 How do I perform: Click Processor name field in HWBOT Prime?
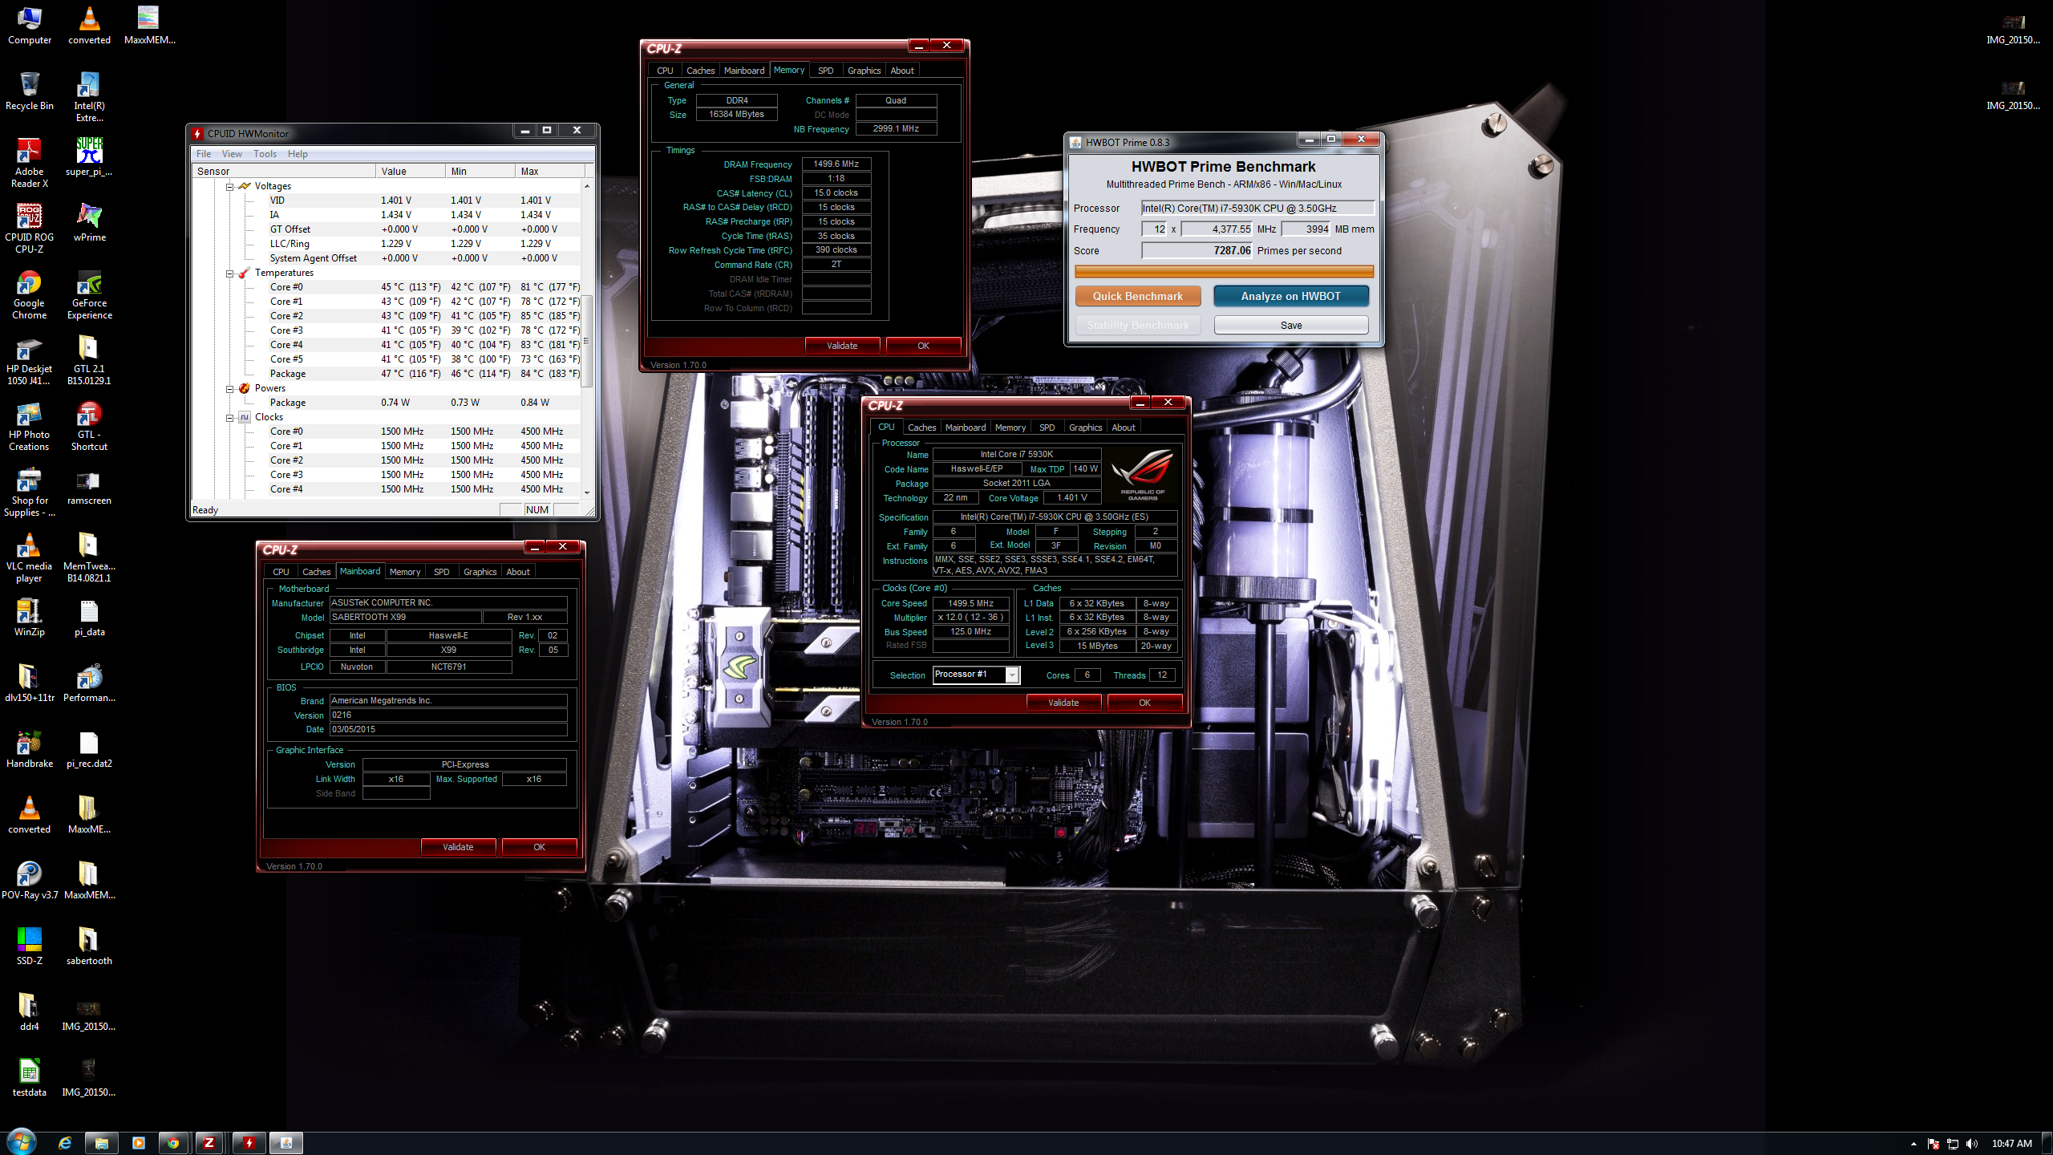[x=1257, y=208]
